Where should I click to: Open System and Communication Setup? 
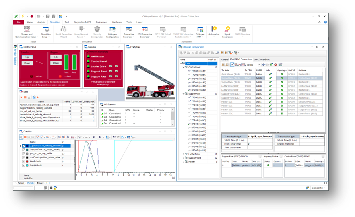click(x=27, y=32)
